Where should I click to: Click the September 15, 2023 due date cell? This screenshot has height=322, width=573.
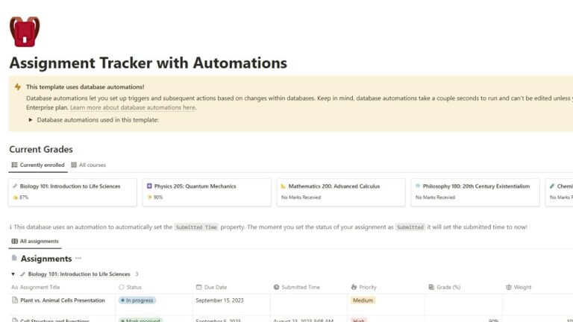pyautogui.click(x=221, y=300)
